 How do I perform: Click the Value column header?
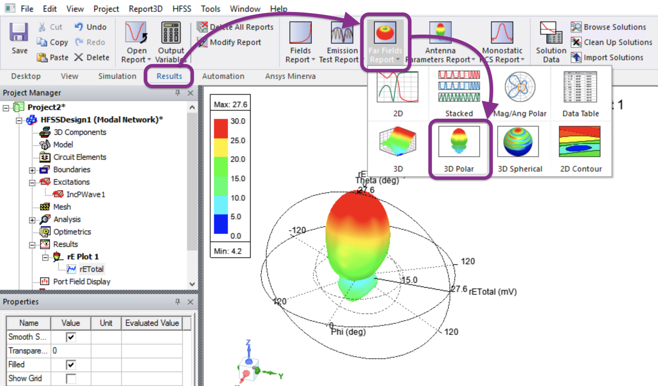click(x=71, y=323)
